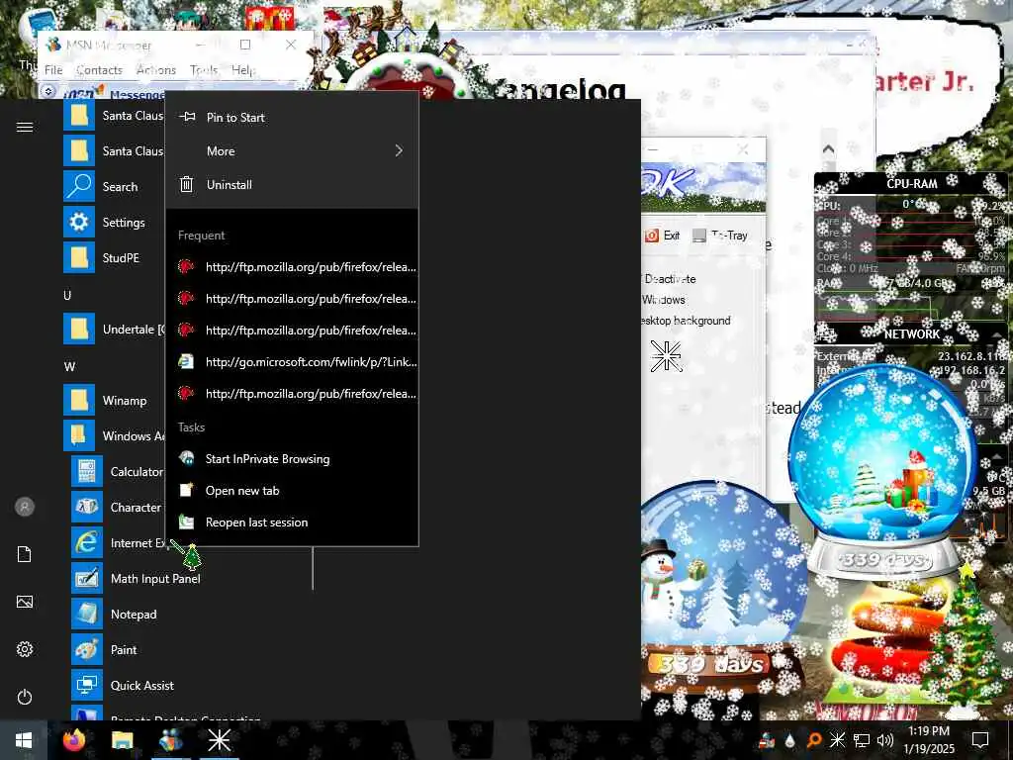1013x760 pixels.
Task: Click the orange search tray icon
Action: click(x=814, y=740)
